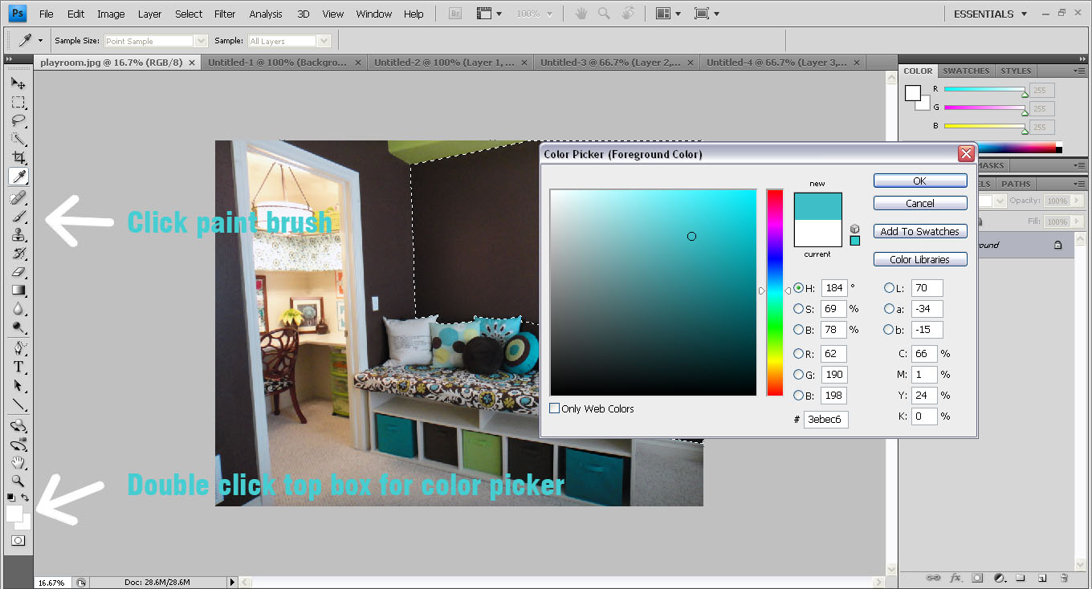Select the Type tool
1092x589 pixels.
pos(18,366)
